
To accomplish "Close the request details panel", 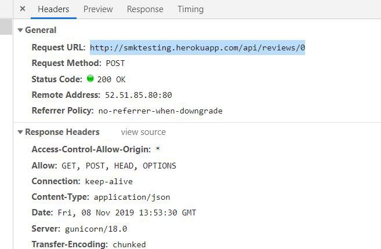I will click(22, 9).
